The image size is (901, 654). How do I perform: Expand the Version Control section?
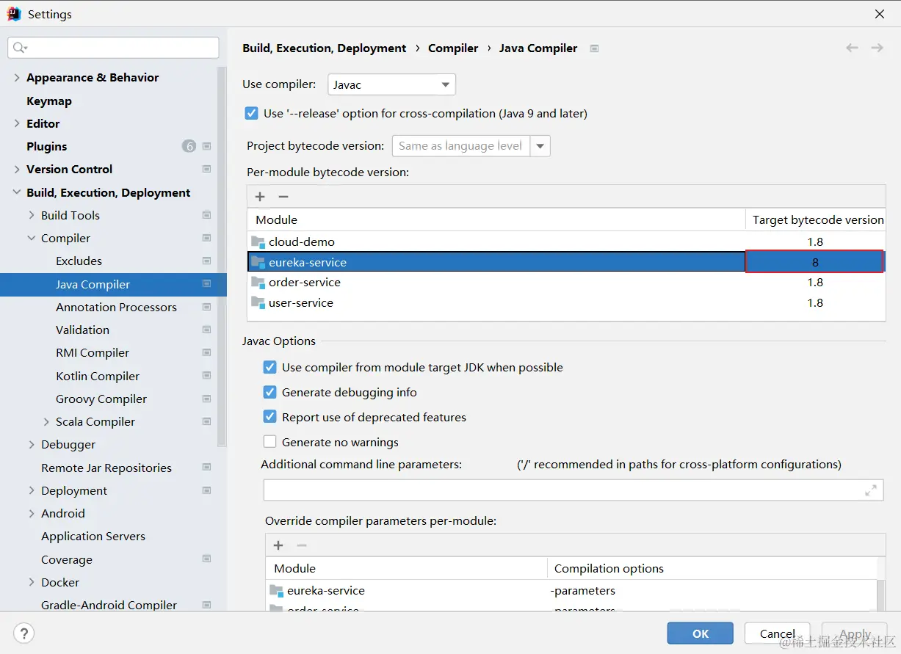pos(17,169)
